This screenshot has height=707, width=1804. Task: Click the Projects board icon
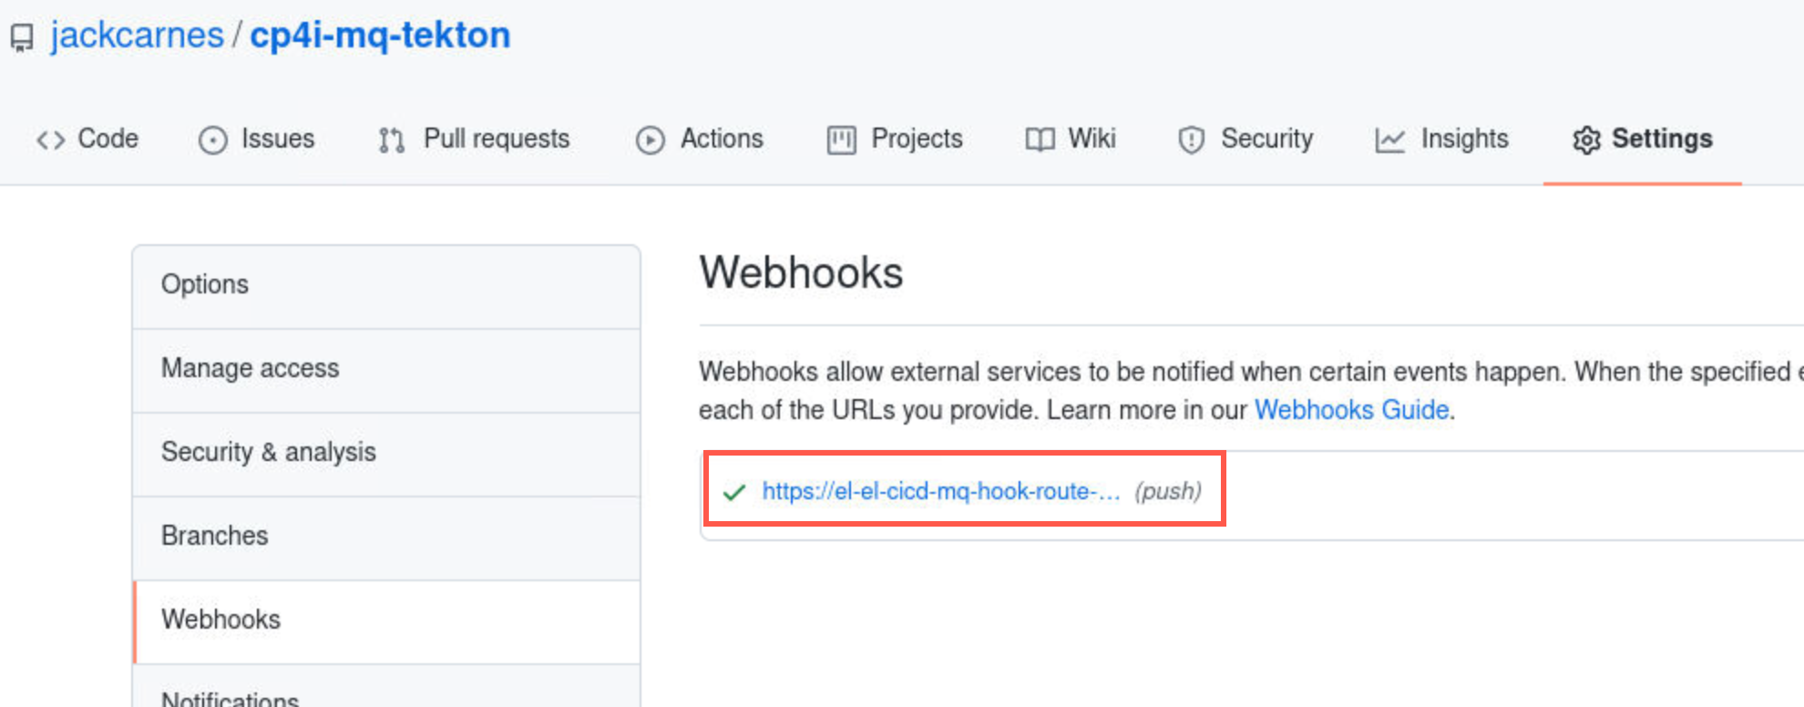[841, 139]
